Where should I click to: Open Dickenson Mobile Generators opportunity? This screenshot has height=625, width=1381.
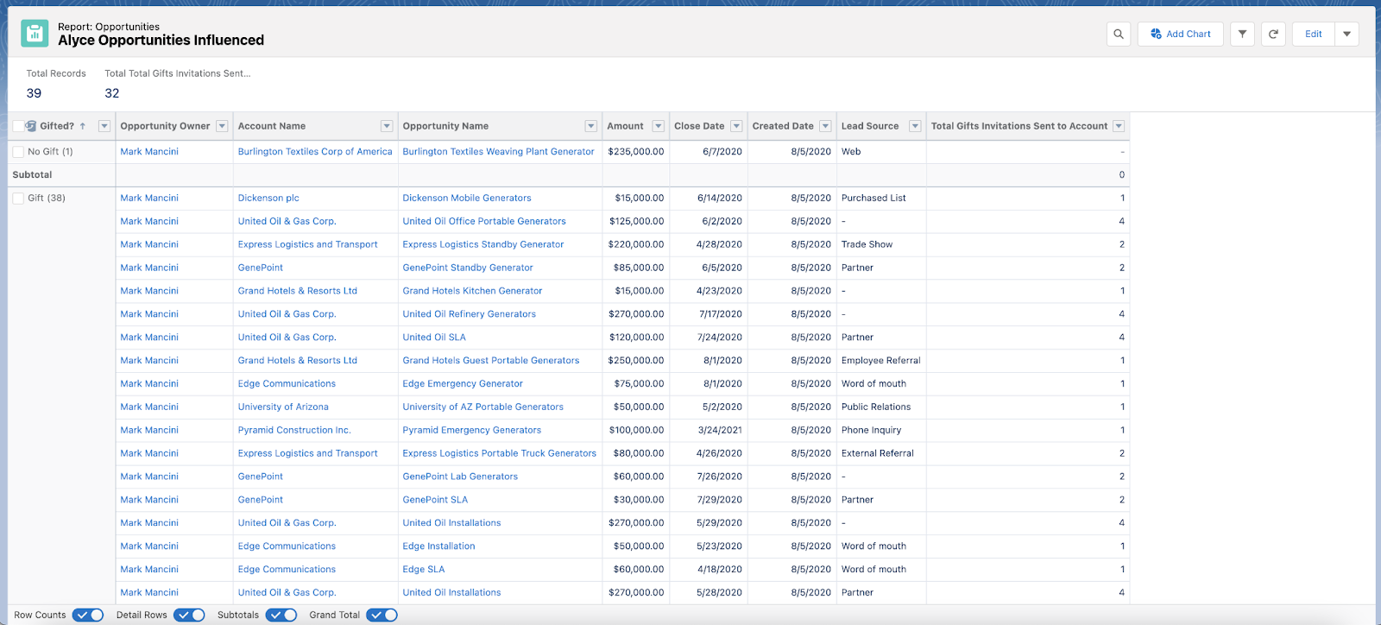(467, 199)
